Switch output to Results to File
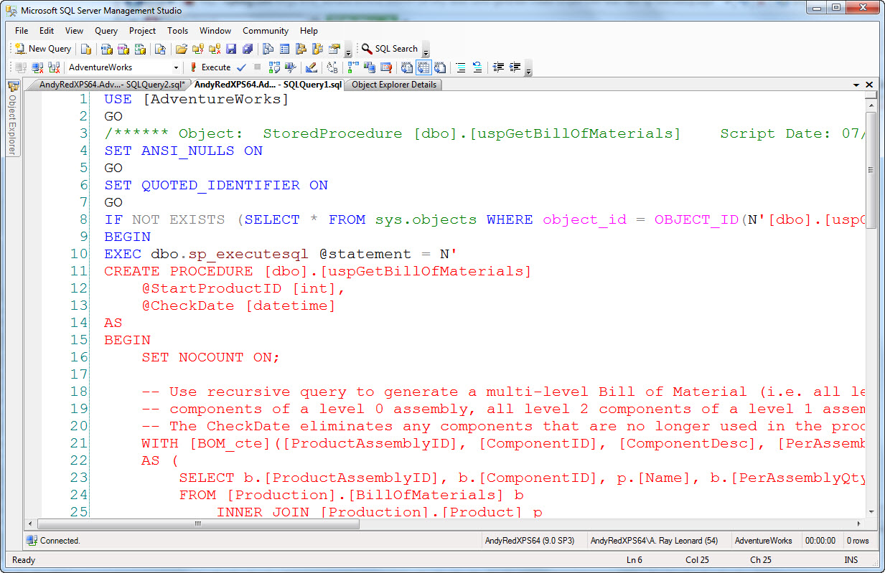Screen dimensions: 885x573 tap(440, 67)
